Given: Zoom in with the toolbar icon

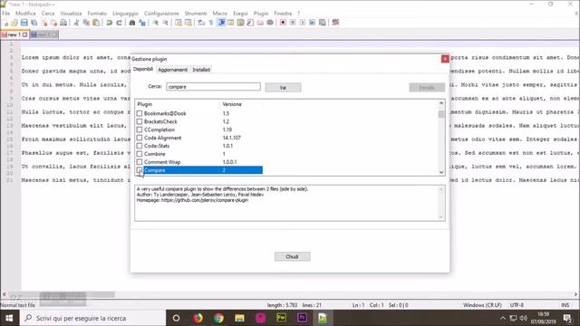Looking at the screenshot, I should click(155, 23).
